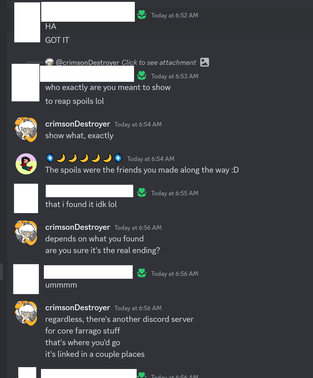The image size is (313, 378).
Task: Open the crimsonDestroyer avatar on the discord server message
Action: click(x=26, y=313)
